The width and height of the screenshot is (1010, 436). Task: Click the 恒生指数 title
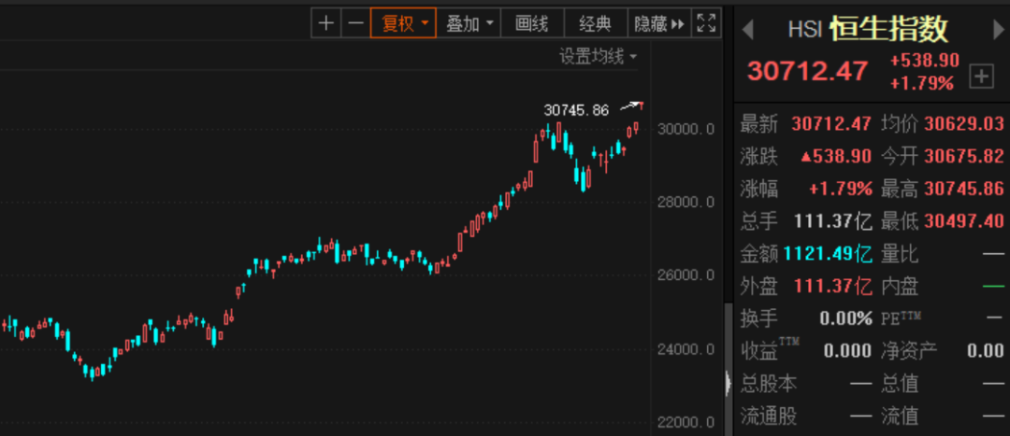889,29
